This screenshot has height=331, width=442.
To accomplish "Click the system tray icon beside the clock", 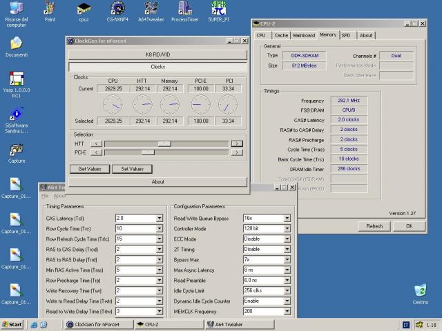I will (x=419, y=325).
